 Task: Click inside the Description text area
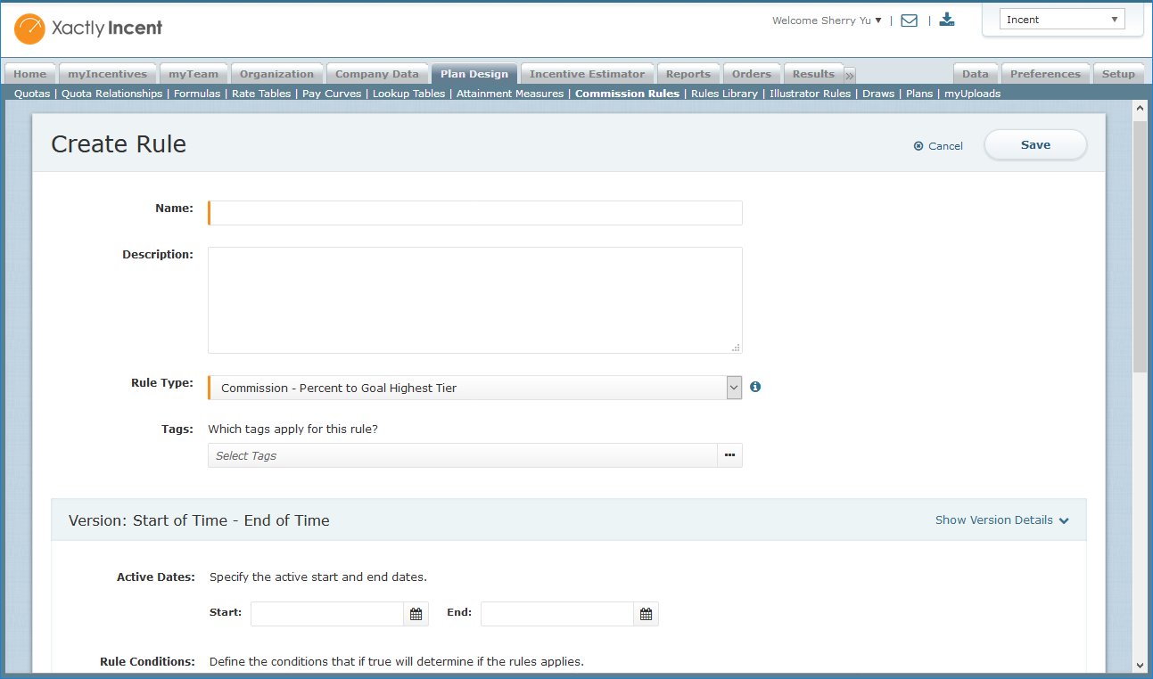pos(475,300)
